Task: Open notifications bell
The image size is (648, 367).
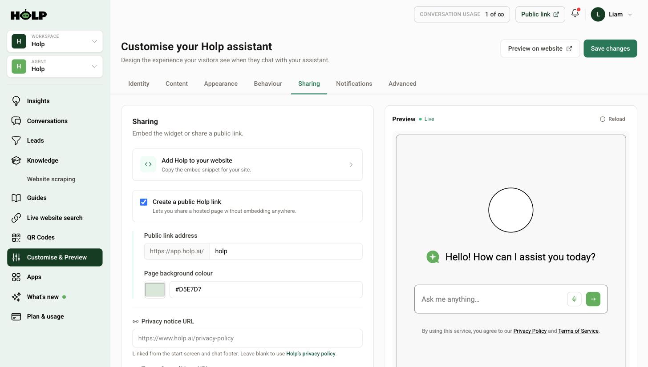Action: tap(575, 13)
